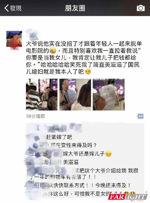Tap the FARIGHT watermark logo
Screen dimensions: 150x203
tap(127, 197)
